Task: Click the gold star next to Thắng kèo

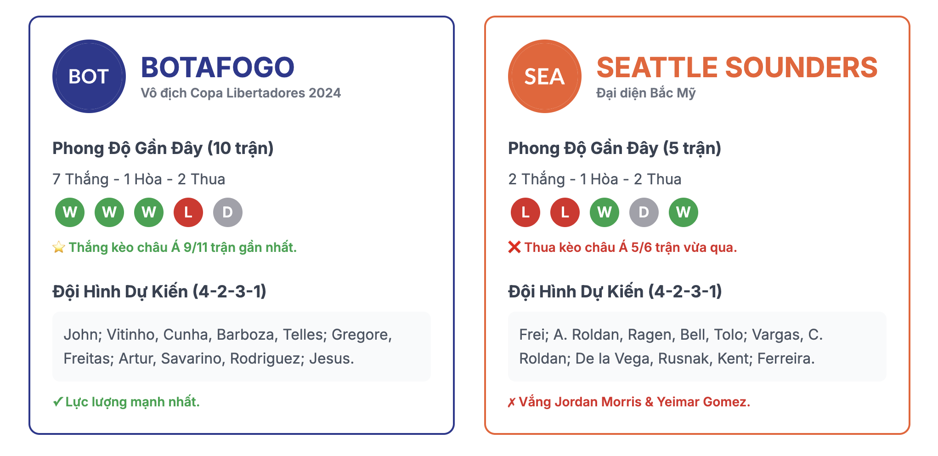Action: 59,247
